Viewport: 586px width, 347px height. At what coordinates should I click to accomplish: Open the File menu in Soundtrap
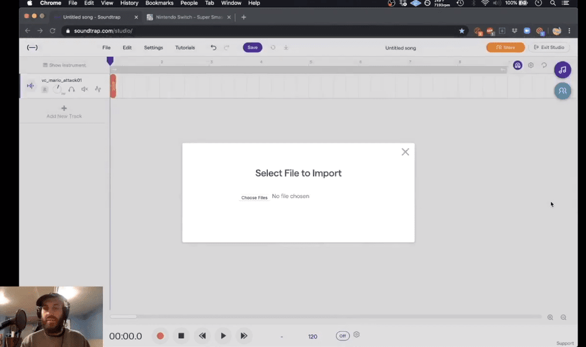(x=106, y=47)
